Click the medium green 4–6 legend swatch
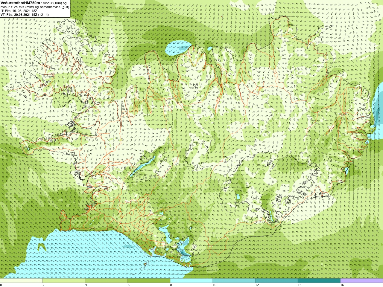This screenshot has height=287, width=383. click(x=106, y=281)
